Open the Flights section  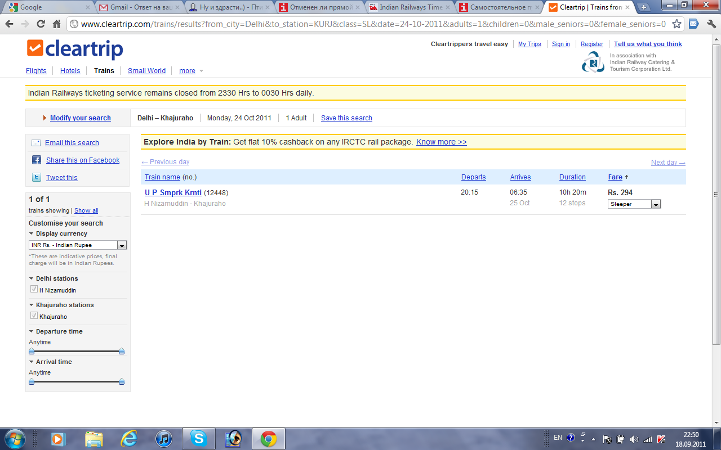click(x=36, y=71)
